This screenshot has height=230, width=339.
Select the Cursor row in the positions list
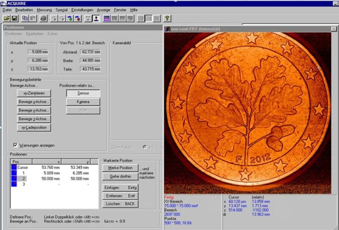click(54, 167)
